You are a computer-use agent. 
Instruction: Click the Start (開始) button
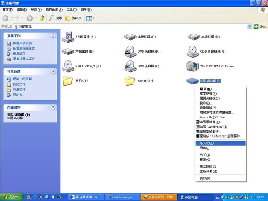pyautogui.click(x=12, y=197)
